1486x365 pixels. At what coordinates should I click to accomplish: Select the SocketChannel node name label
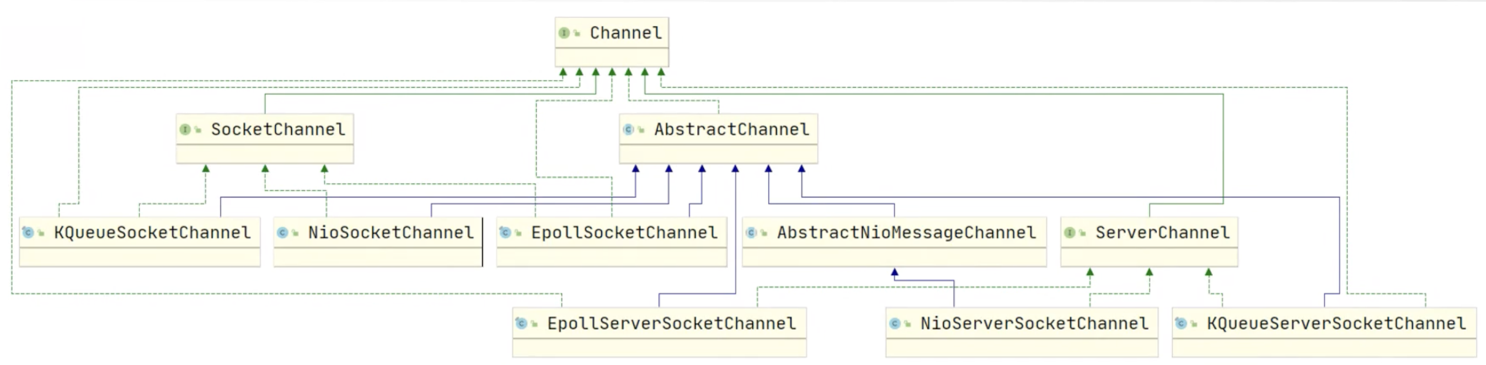(277, 129)
